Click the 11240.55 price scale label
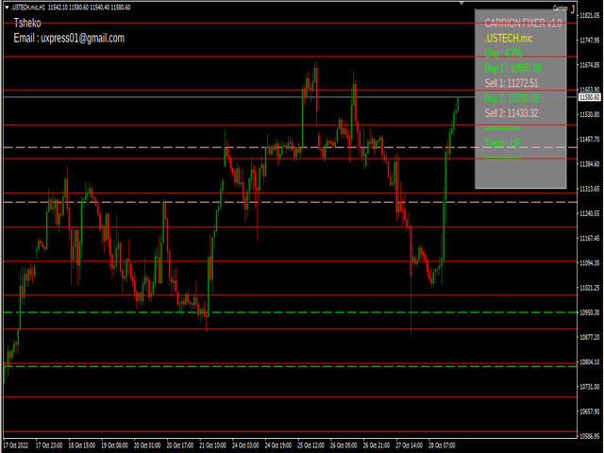Screen dimensions: 604x453 pyautogui.click(x=590, y=213)
